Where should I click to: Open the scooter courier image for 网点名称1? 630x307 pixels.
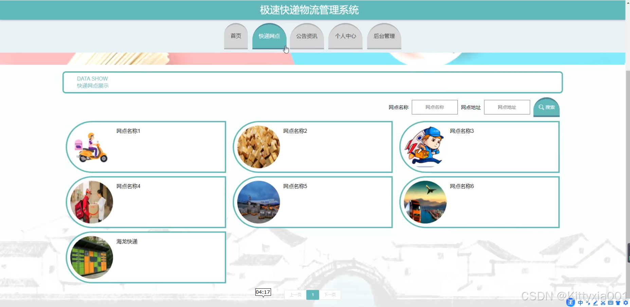91,147
